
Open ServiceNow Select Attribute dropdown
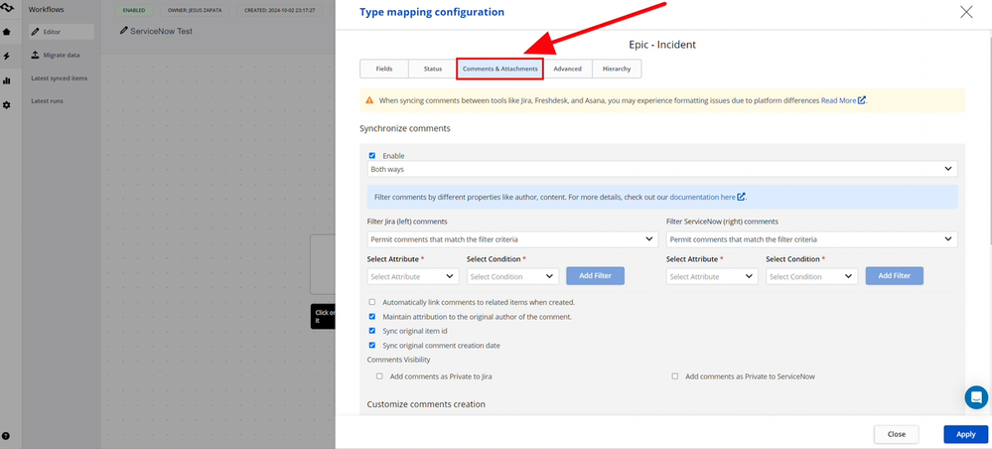(x=712, y=276)
